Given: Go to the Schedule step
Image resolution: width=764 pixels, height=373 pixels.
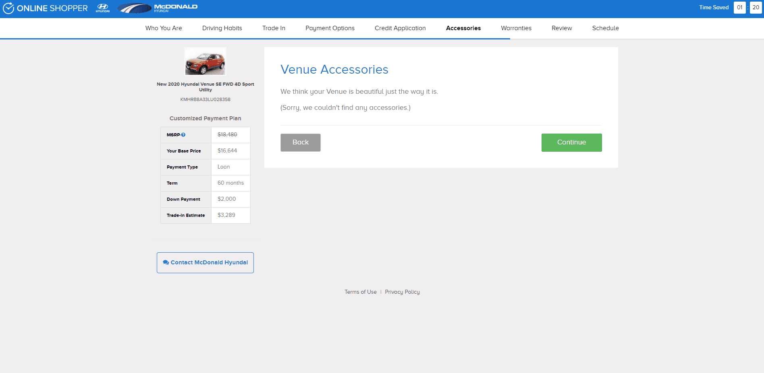Looking at the screenshot, I should tap(605, 28).
